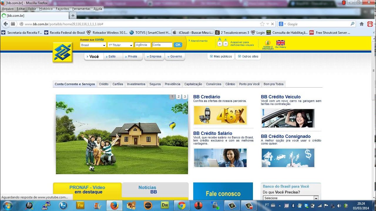Open Receita Federal do Brasil bookmark

point(65,33)
